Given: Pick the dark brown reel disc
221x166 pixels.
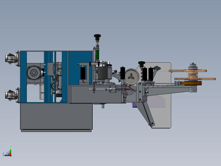Looking at the screenshot, I should coord(191,83).
